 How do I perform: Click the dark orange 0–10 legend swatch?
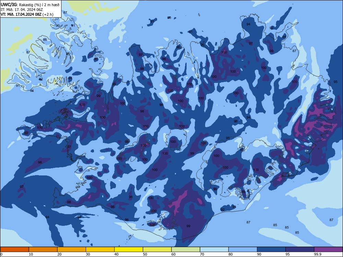point(14,249)
